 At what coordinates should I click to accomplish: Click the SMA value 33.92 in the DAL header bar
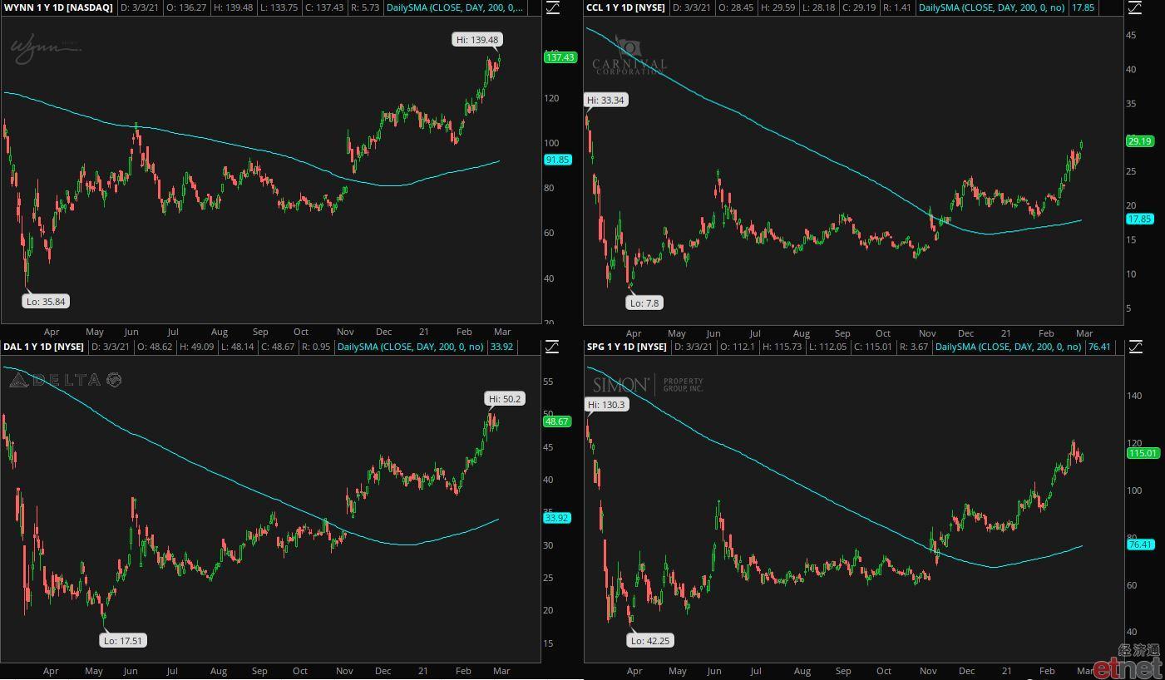[x=502, y=347]
